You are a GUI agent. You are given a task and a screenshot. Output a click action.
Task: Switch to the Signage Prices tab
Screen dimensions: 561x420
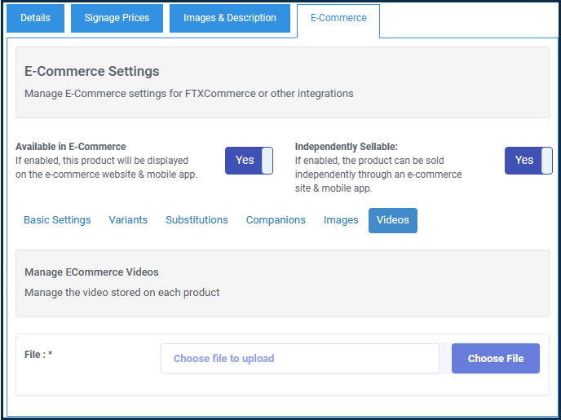(x=117, y=18)
